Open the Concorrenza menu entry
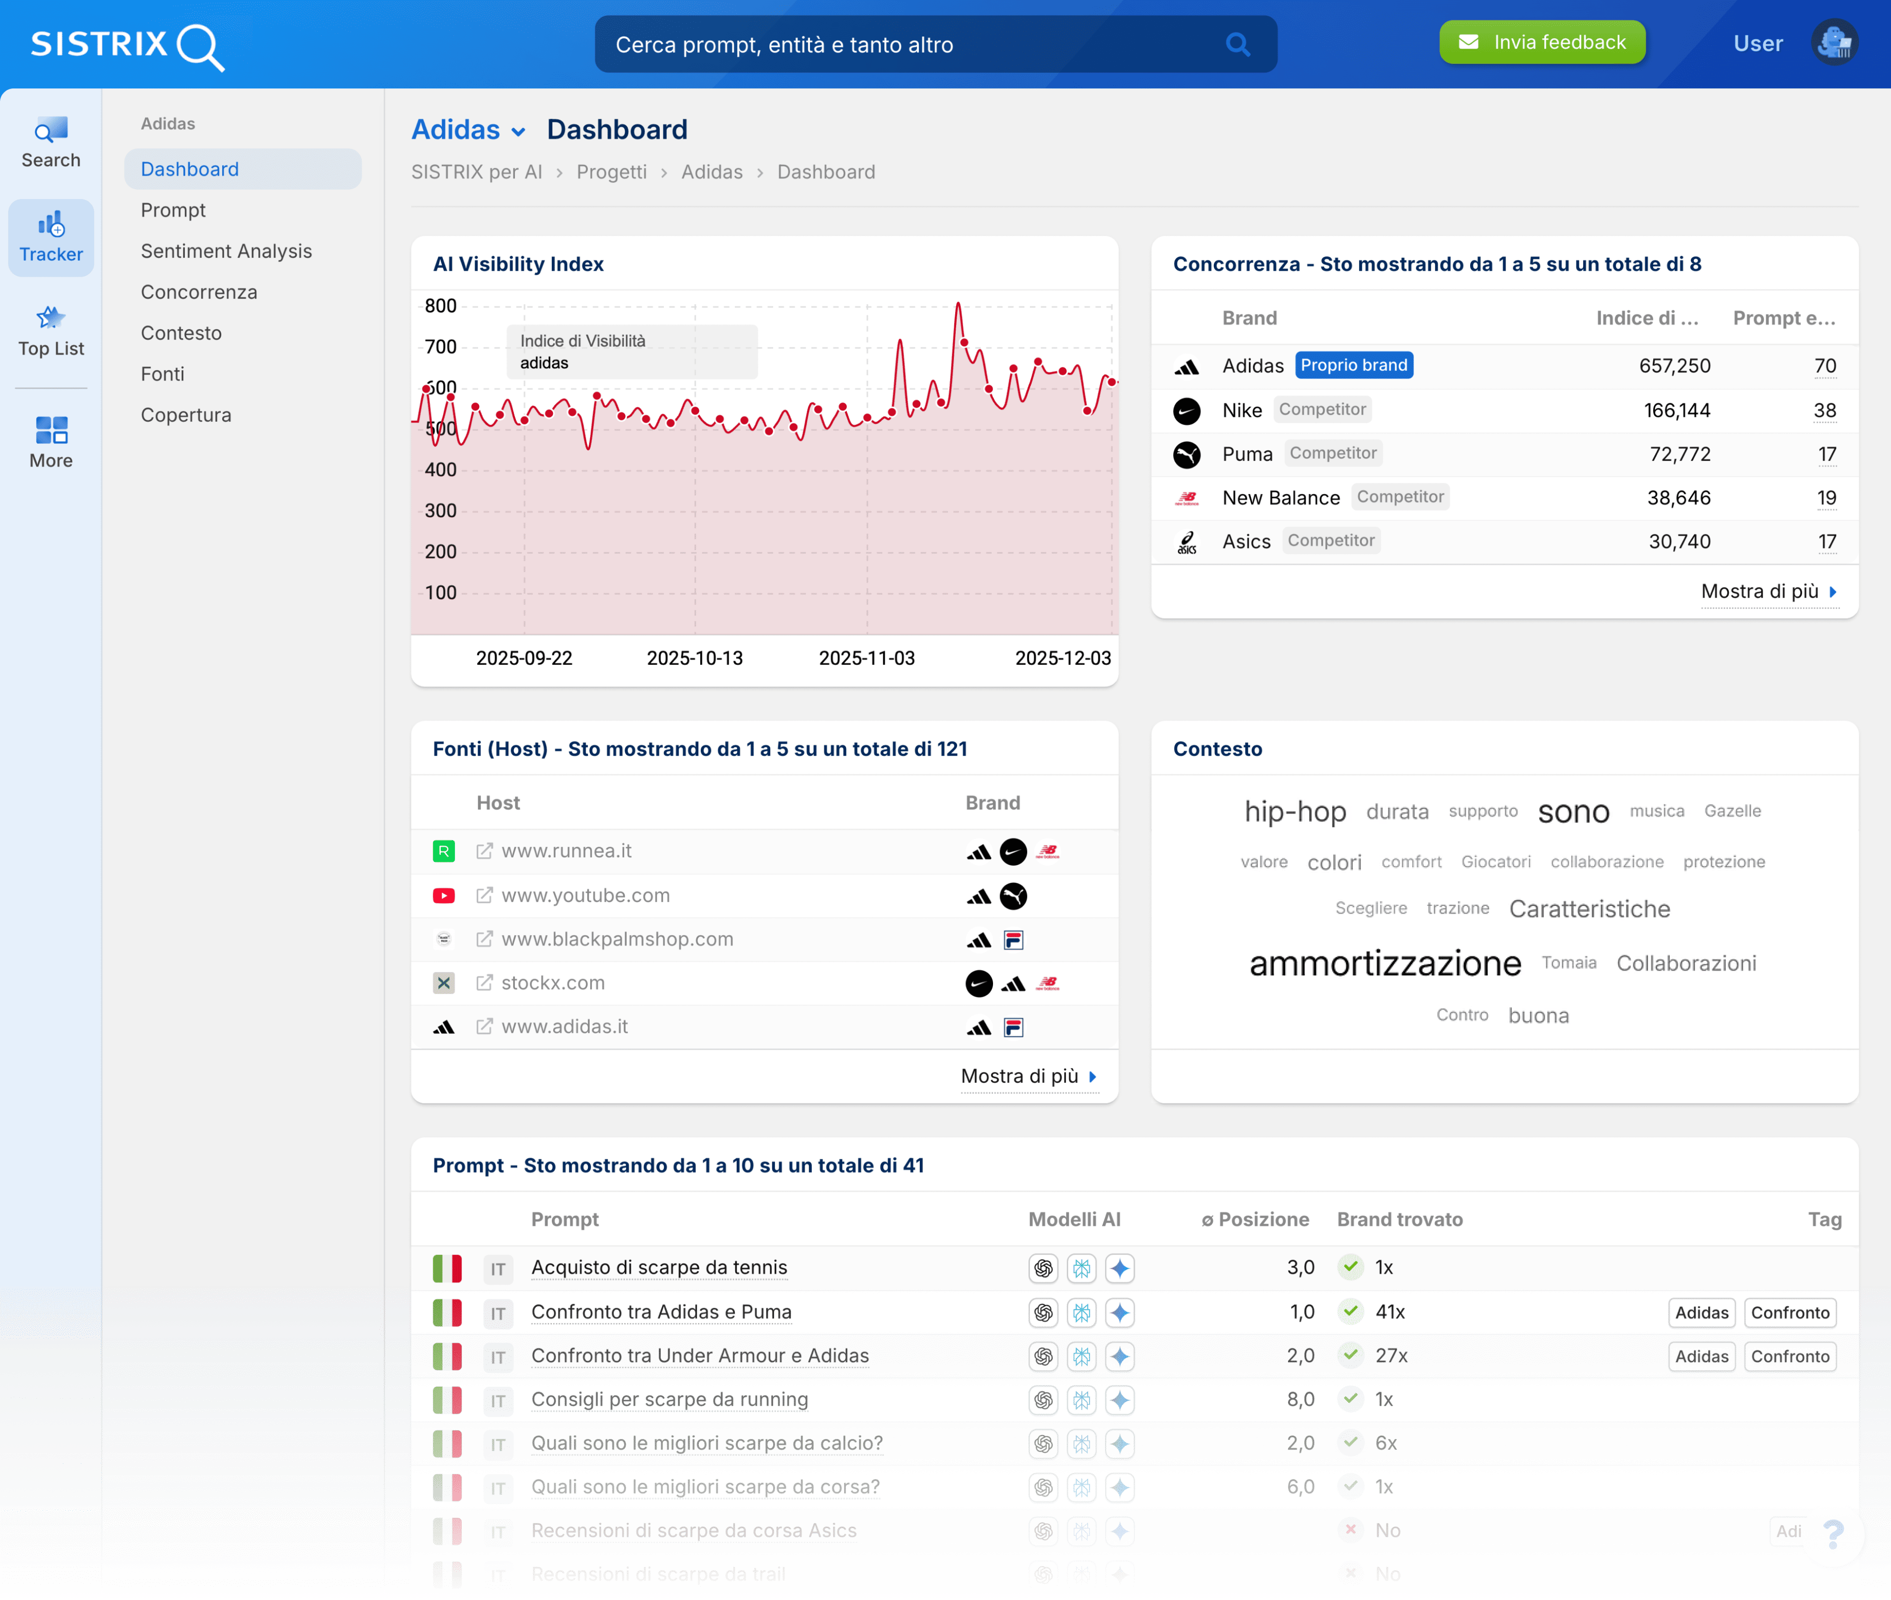Screen dimensions: 1891x1600 pyautogui.click(x=199, y=292)
